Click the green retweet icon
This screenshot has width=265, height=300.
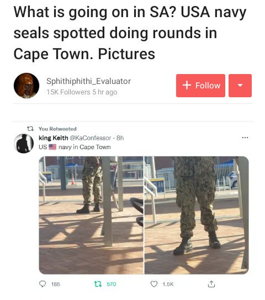click(98, 284)
